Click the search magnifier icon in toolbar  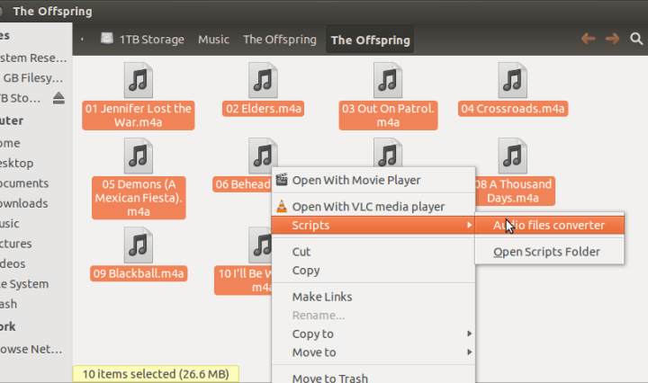point(636,39)
